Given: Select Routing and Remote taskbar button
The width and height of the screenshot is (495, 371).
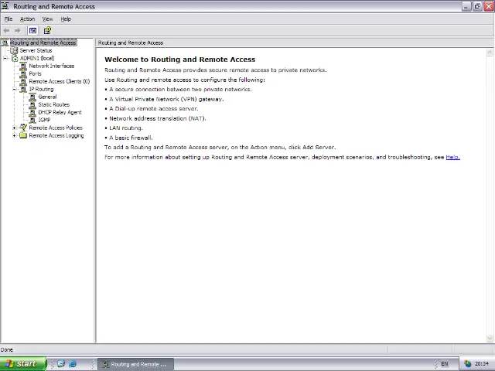Looking at the screenshot, I should point(136,364).
